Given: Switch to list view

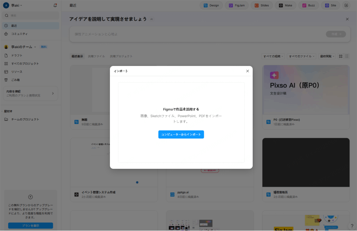Looking at the screenshot, I should tap(347, 56).
